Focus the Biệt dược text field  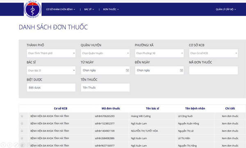point(51,87)
